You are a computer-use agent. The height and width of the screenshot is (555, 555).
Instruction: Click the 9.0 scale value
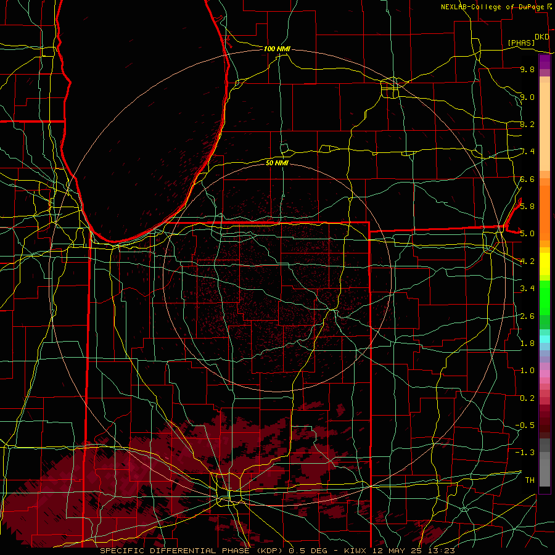tap(527, 97)
